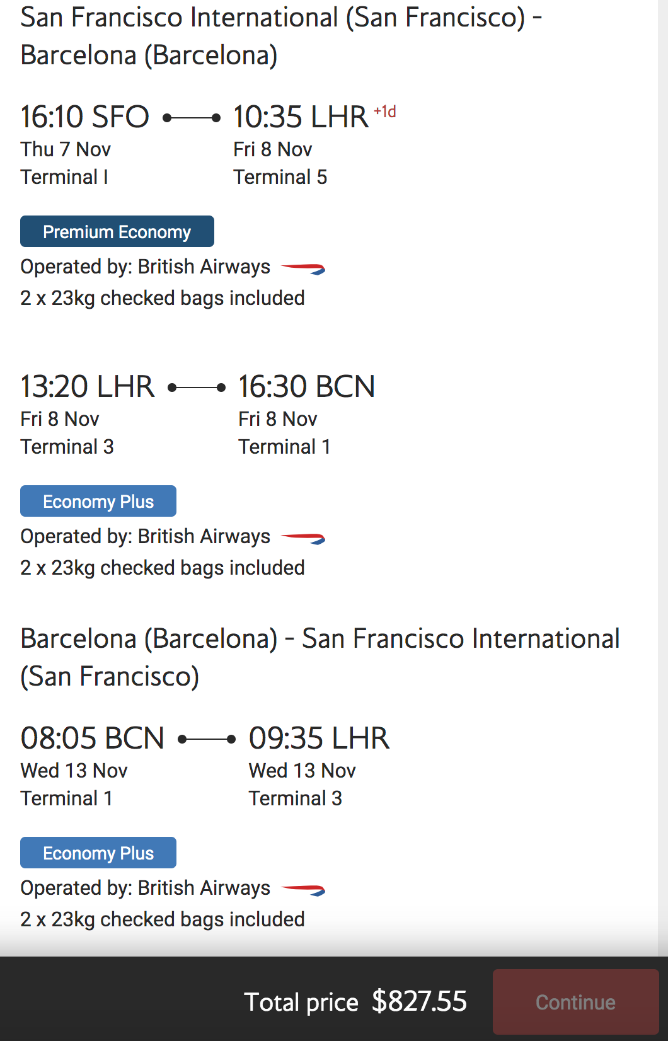This screenshot has height=1041, width=668.
Task: Click British Airways logo under LHR to BCN flight
Action: [303, 538]
